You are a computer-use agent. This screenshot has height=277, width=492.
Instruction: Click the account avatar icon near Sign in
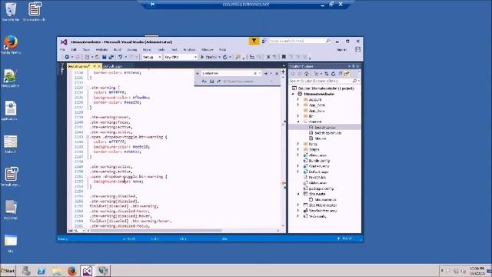click(x=357, y=49)
